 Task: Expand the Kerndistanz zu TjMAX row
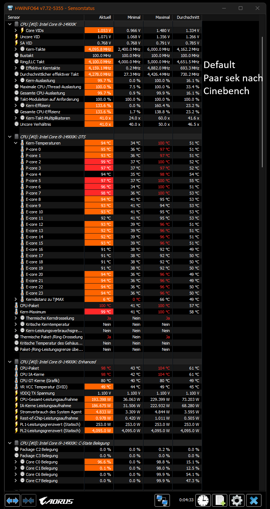click(16, 299)
